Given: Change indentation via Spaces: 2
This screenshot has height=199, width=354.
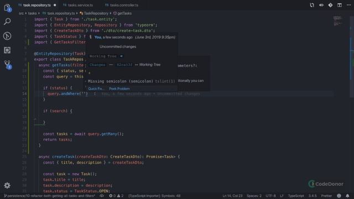Looking at the screenshot, I should tap(254, 196).
